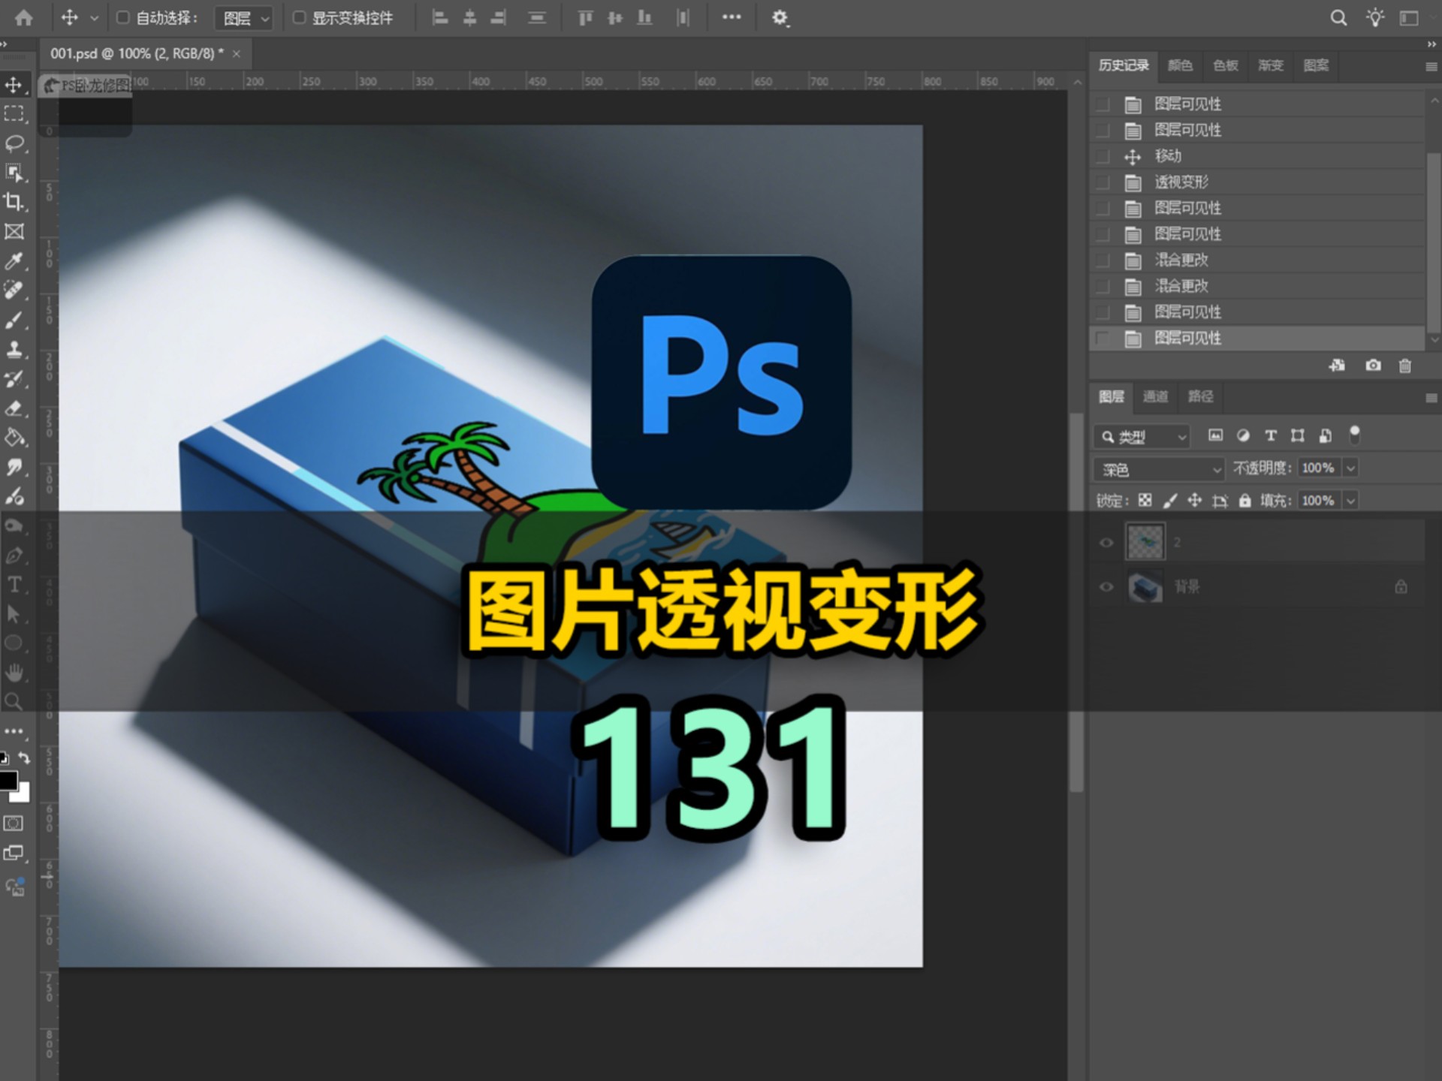Select the Rectangular Marquee tool
Screen dimensions: 1442x1081
pyautogui.click(x=14, y=114)
